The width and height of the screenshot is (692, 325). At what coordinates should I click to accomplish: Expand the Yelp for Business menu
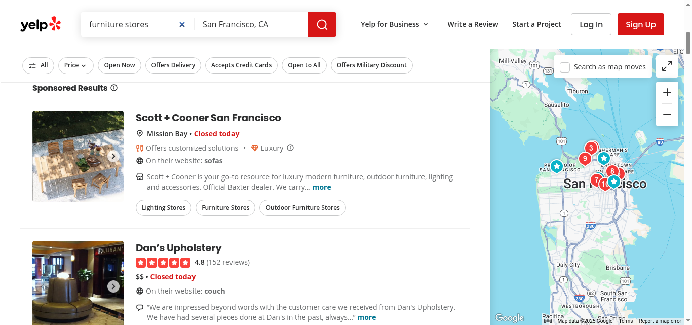click(395, 24)
